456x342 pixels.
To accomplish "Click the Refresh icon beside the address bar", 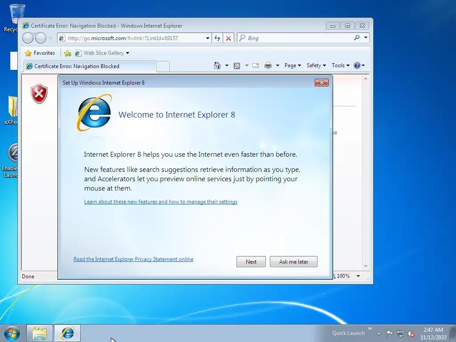I will click(x=217, y=38).
